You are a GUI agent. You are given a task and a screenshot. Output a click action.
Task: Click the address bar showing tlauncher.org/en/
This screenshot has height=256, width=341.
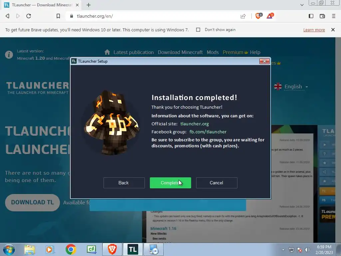click(152, 16)
